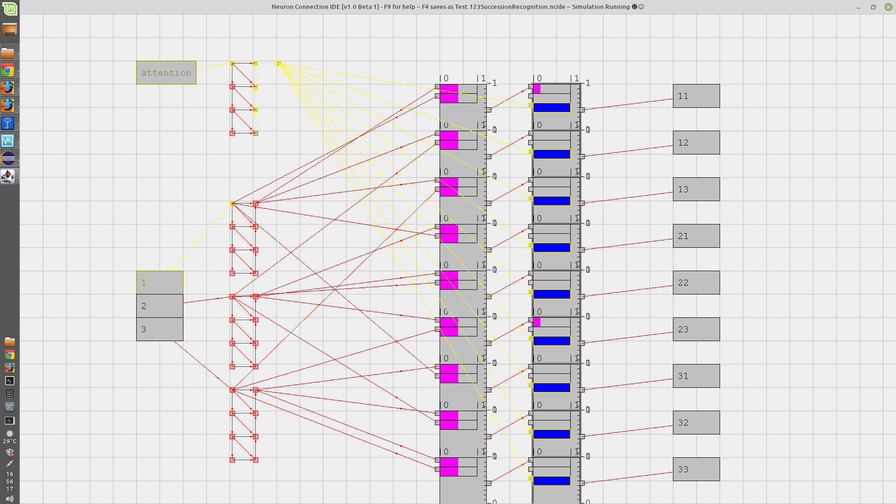Screen dimensions: 896x504
Task: Click the volume speaker icon
Action: pyautogui.click(x=10, y=498)
